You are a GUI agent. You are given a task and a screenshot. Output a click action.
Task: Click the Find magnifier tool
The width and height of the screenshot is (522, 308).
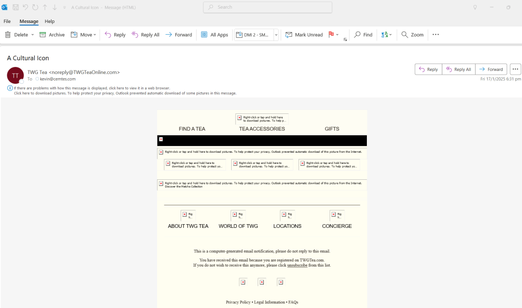pyautogui.click(x=363, y=35)
